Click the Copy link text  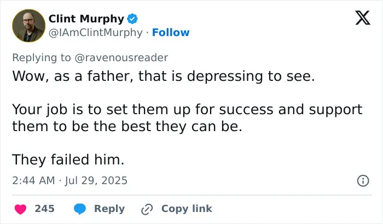click(187, 209)
